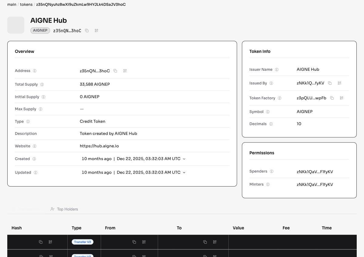Open the info tooltip next to Created
364x257 pixels.
pyautogui.click(x=34, y=159)
